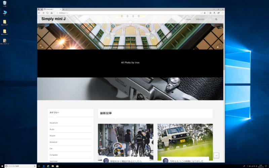Click the Simply mini J site title

(x=53, y=19)
